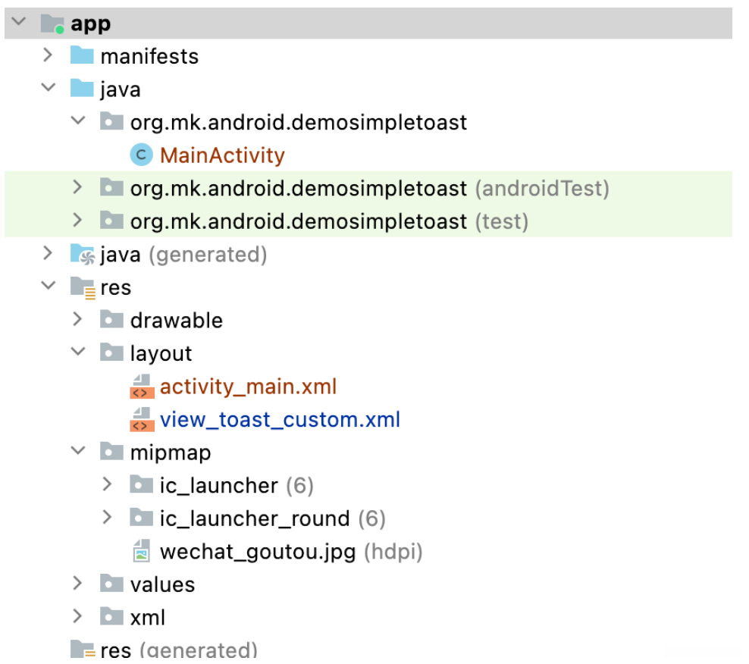The width and height of the screenshot is (749, 664).
Task: Expand the manifests folder
Action: pos(48,55)
